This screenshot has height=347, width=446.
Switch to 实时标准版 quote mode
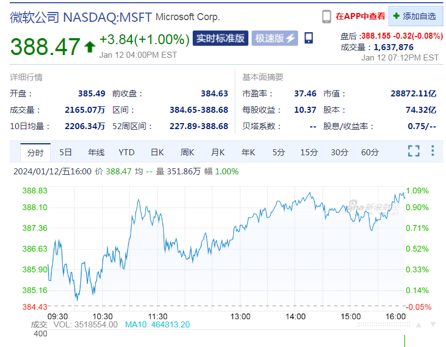pos(221,38)
